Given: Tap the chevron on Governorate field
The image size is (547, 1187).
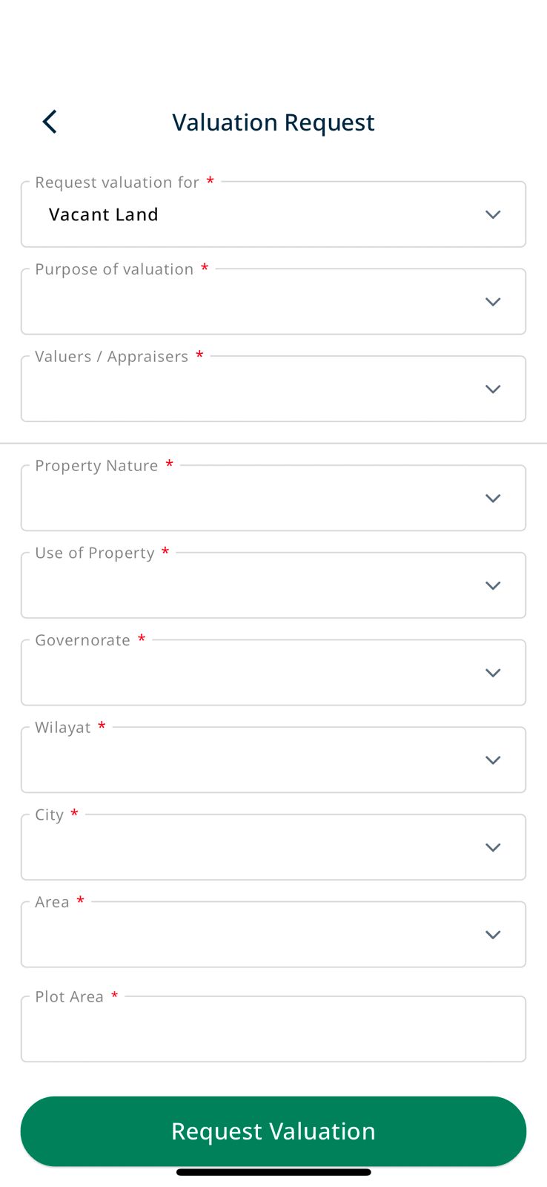Looking at the screenshot, I should click(x=492, y=672).
